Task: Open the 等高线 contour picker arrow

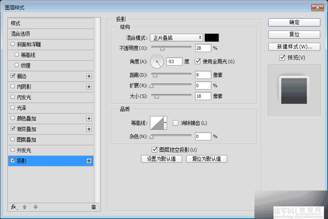Action: (x=165, y=123)
